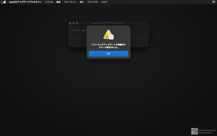Screen dimensions: 217x136
Task: Click the OK button in the error dialog
Action: 108,54
